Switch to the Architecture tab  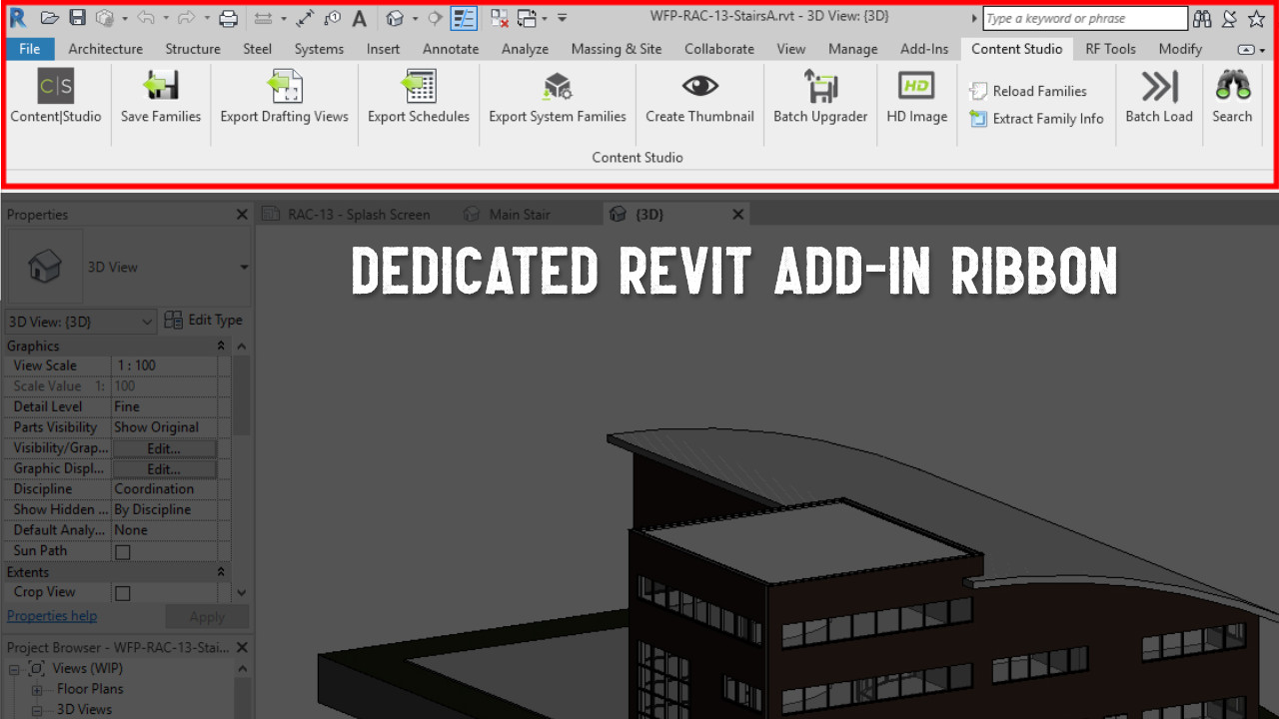click(106, 49)
